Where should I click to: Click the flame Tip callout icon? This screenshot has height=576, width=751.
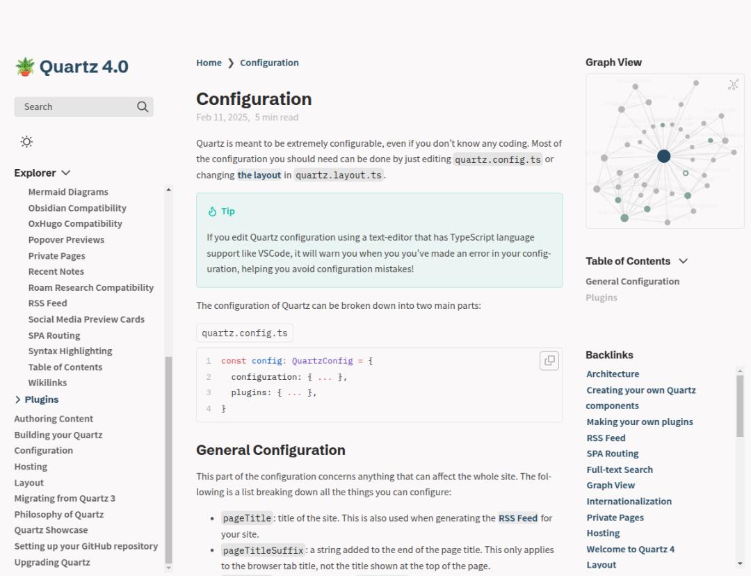pyautogui.click(x=213, y=211)
